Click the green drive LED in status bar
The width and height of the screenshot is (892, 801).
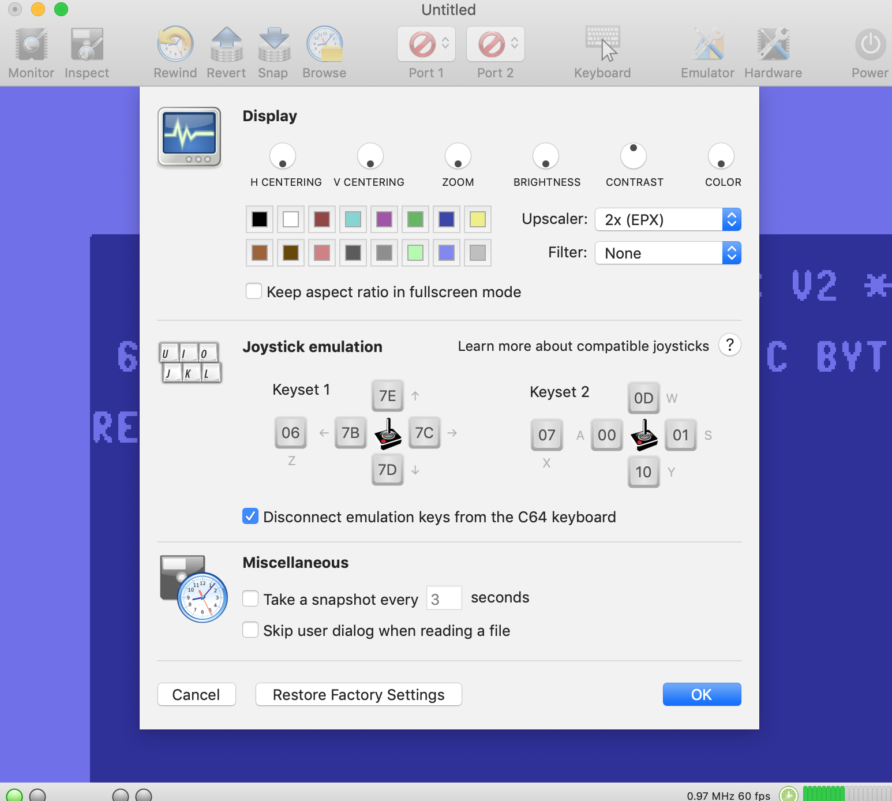point(14,795)
